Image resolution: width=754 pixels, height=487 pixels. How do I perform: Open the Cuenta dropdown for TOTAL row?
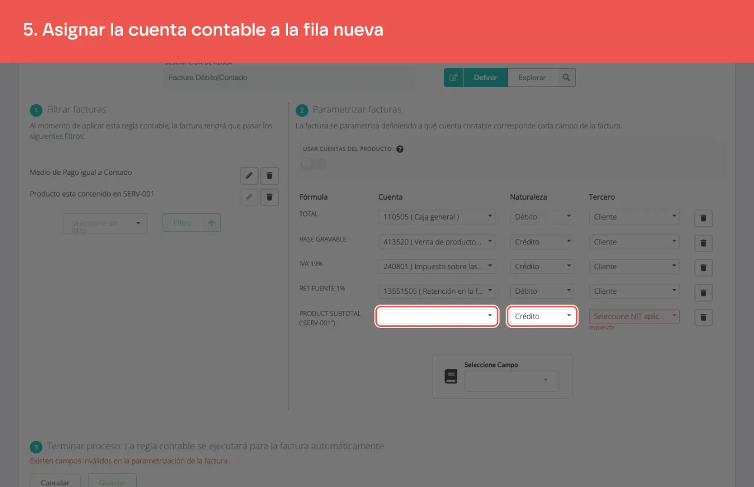coord(436,217)
